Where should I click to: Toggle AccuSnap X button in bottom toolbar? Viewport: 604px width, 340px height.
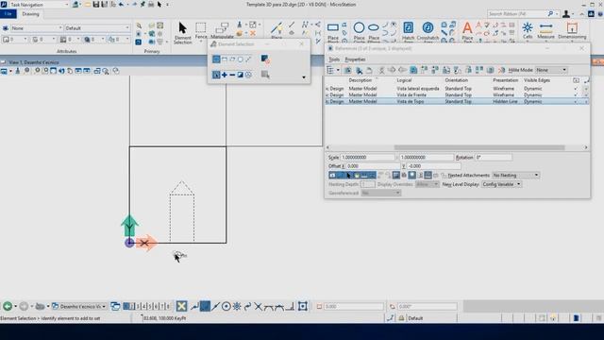click(181, 306)
